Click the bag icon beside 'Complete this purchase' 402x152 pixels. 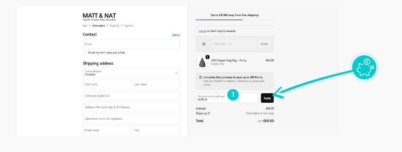point(201,77)
